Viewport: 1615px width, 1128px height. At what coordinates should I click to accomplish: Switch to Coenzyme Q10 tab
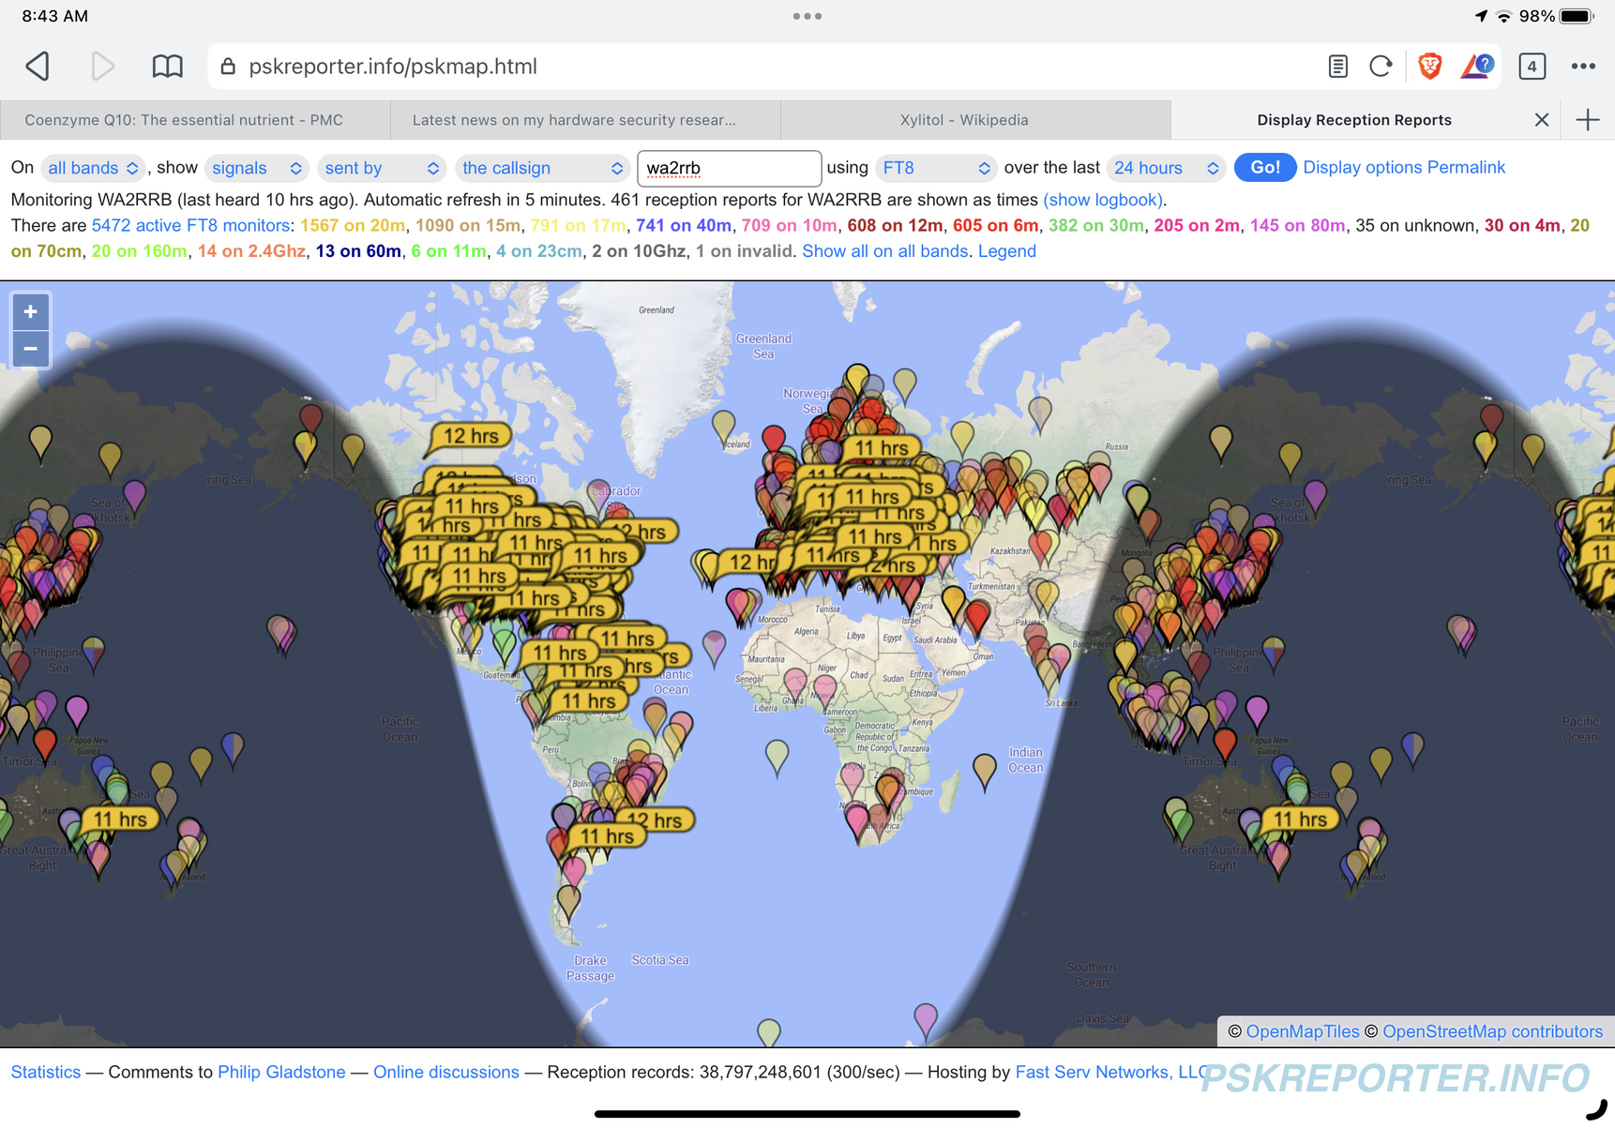[184, 120]
